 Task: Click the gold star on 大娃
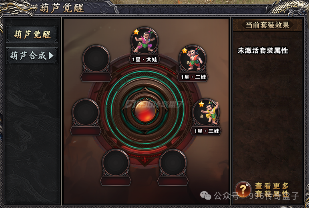(136, 32)
